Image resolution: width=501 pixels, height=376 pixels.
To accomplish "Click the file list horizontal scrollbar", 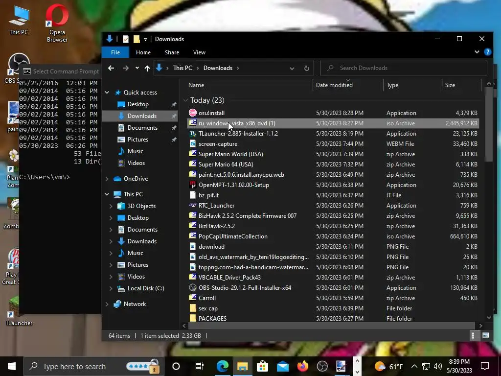I will 331,326.
